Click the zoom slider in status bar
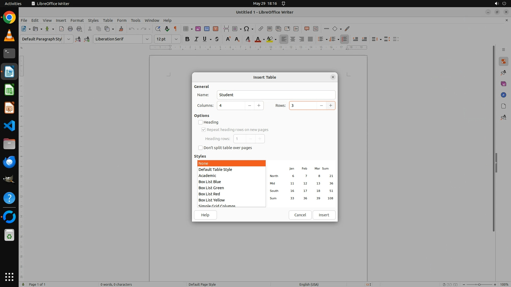This screenshot has height=287, width=511. [x=479, y=284]
